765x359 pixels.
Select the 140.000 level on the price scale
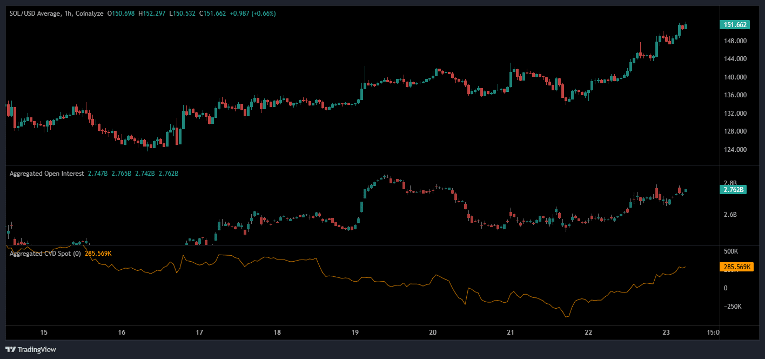[x=736, y=77]
